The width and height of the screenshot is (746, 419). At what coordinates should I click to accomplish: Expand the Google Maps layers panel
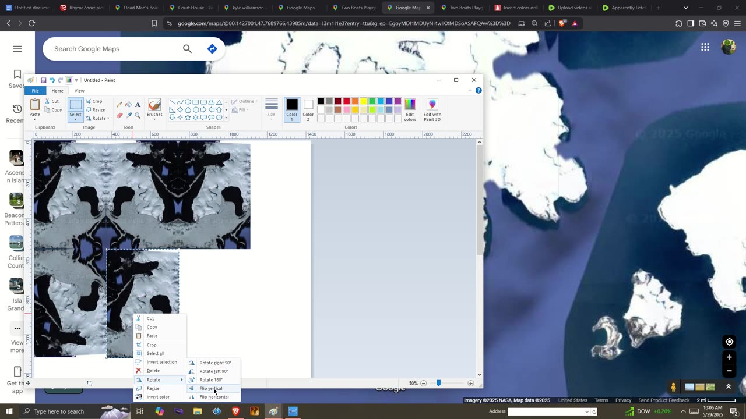click(x=728, y=387)
